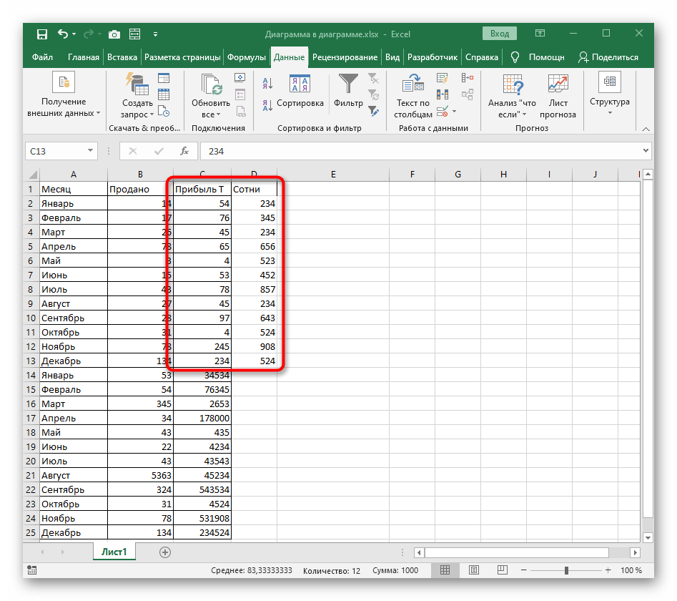Click Лист прогноза
Screen dimensions: 677x601
pos(558,96)
